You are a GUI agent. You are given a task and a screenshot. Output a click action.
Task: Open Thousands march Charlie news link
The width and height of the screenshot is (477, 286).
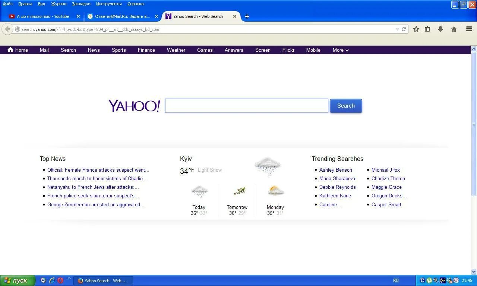[x=97, y=178]
